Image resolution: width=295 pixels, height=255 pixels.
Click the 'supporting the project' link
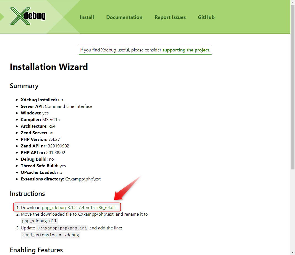pos(186,50)
